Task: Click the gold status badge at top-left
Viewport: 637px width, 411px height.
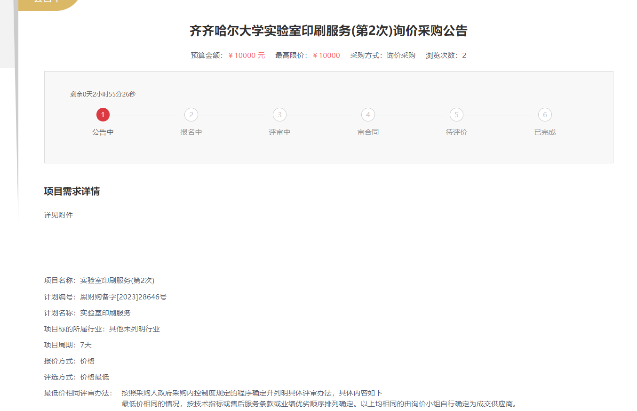Action: 47,3
